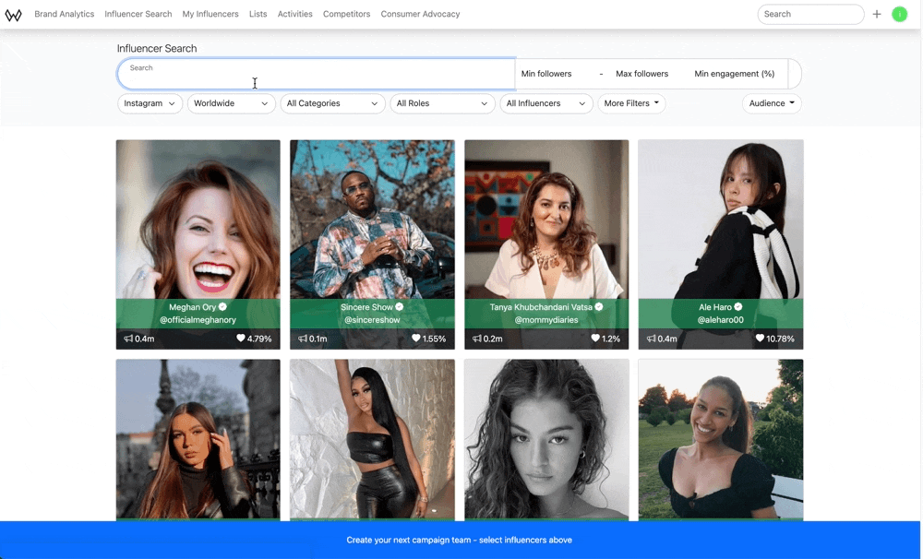The height and width of the screenshot is (559, 923).
Task: Open the All Influencers dropdown
Action: [545, 103]
